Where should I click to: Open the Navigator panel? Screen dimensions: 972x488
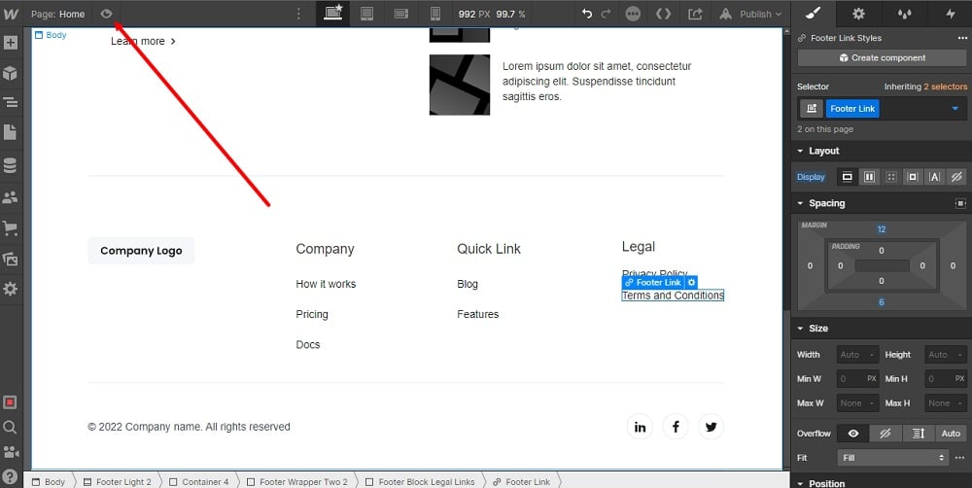pos(11,102)
